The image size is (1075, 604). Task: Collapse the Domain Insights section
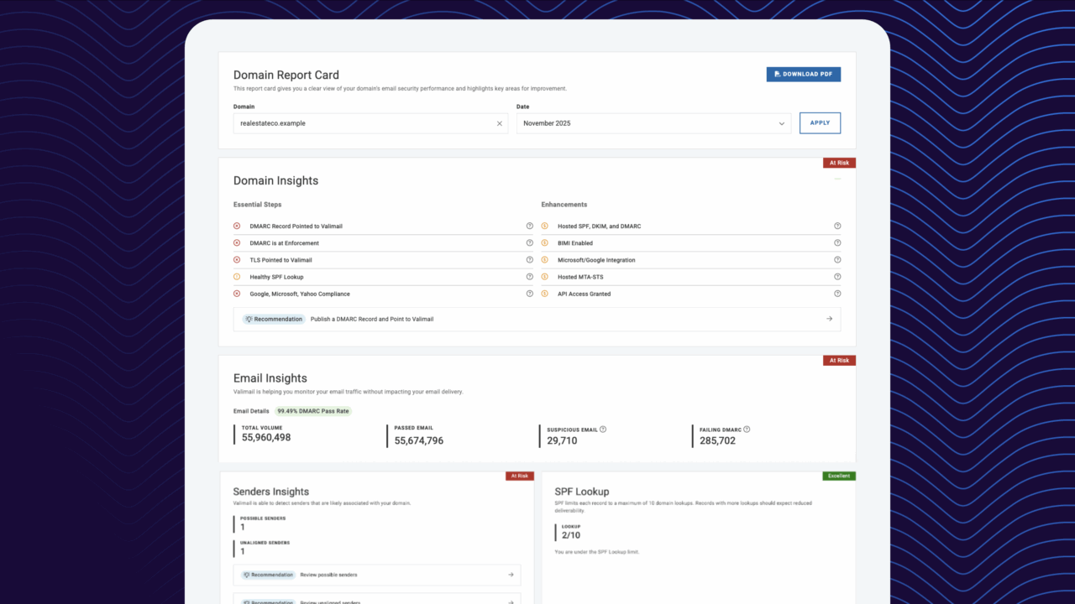(x=837, y=178)
